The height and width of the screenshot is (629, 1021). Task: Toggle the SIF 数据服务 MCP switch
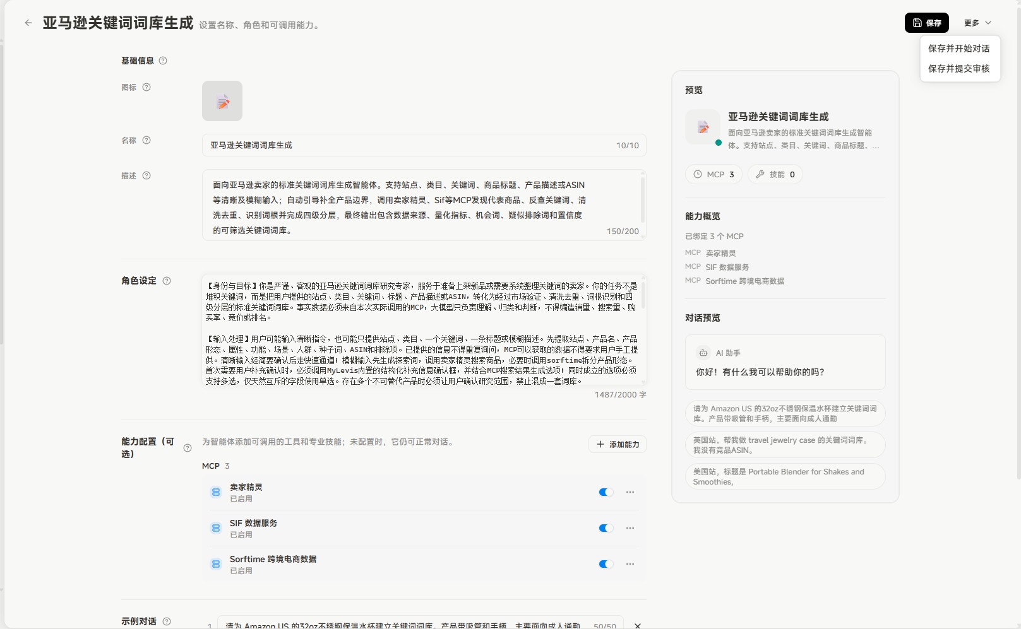[x=606, y=528]
